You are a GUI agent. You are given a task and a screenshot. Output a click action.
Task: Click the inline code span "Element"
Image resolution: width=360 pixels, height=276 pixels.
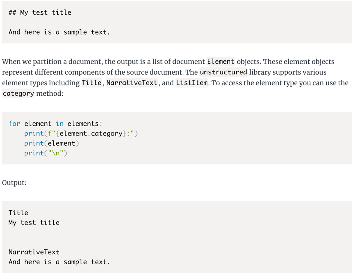(220, 62)
